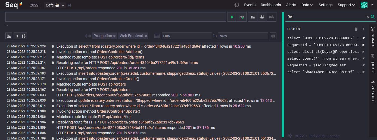Run the query with the green play button
The width and height of the screenshot is (377, 140).
coord(232,17)
